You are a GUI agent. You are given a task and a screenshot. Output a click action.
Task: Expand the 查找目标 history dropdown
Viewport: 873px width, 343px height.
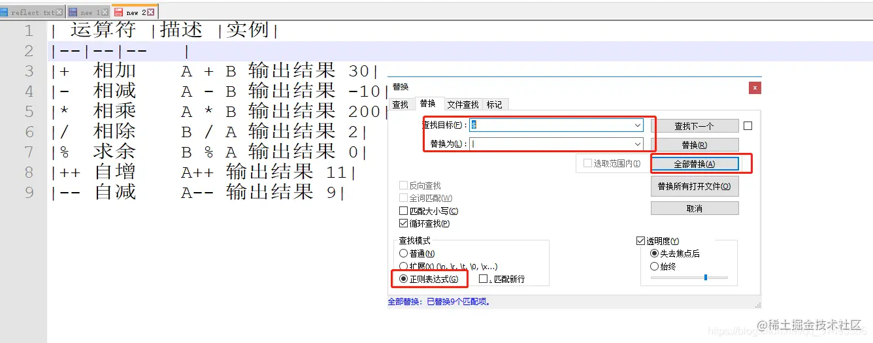pyautogui.click(x=637, y=125)
